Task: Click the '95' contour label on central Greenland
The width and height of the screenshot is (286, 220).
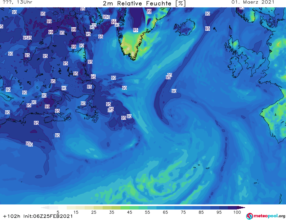Action: [135, 30]
